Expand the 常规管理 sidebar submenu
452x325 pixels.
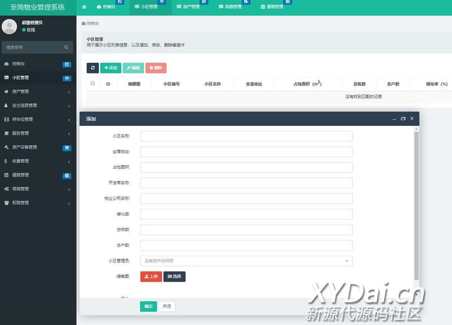[69, 190]
